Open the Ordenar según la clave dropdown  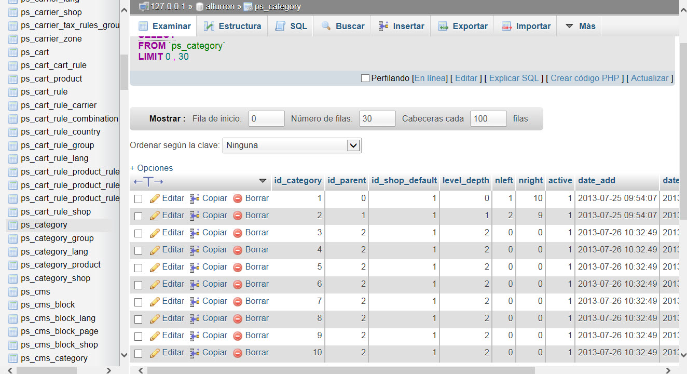click(x=292, y=145)
